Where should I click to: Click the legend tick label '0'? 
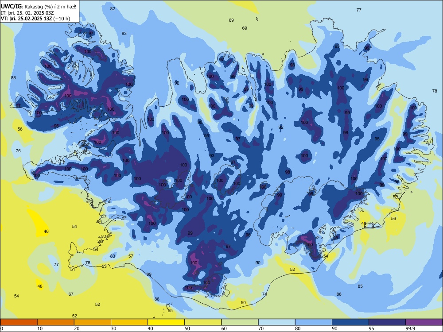point(2,328)
